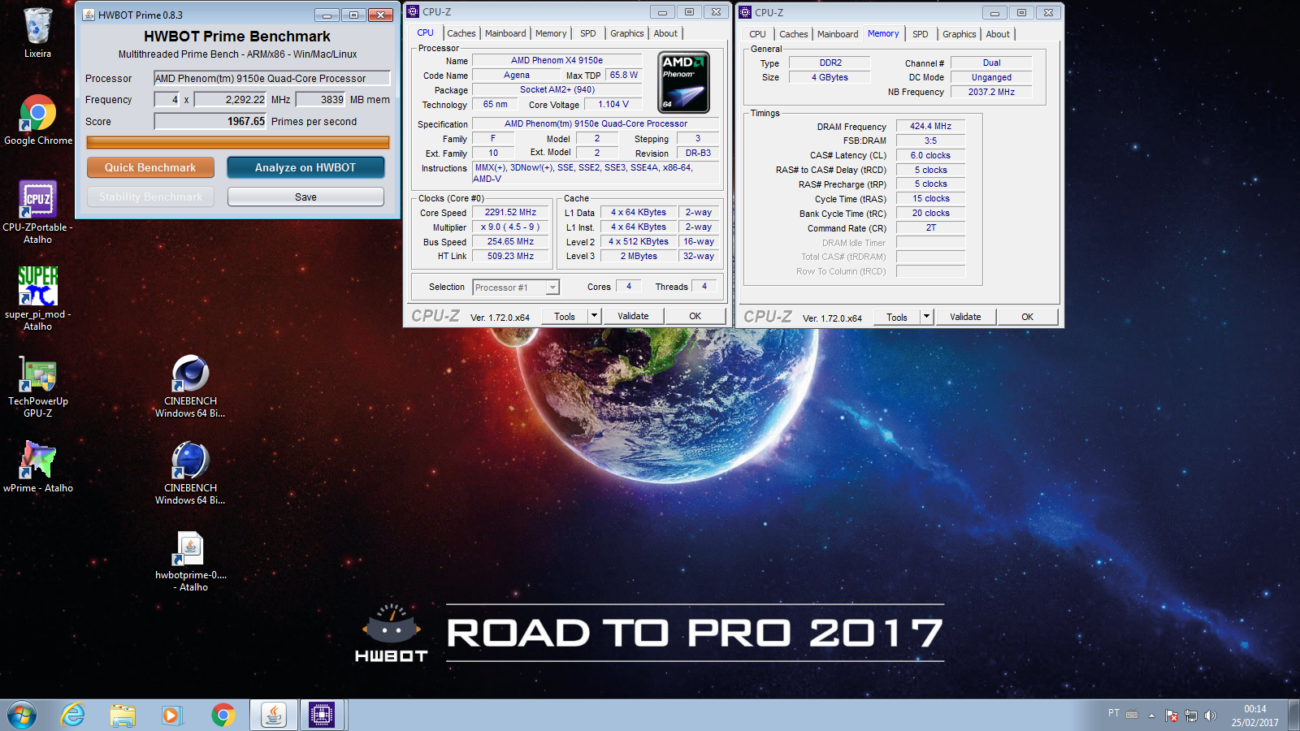The width and height of the screenshot is (1300, 731).
Task: Switch to Caches tab in left CPU-Z
Action: [461, 33]
